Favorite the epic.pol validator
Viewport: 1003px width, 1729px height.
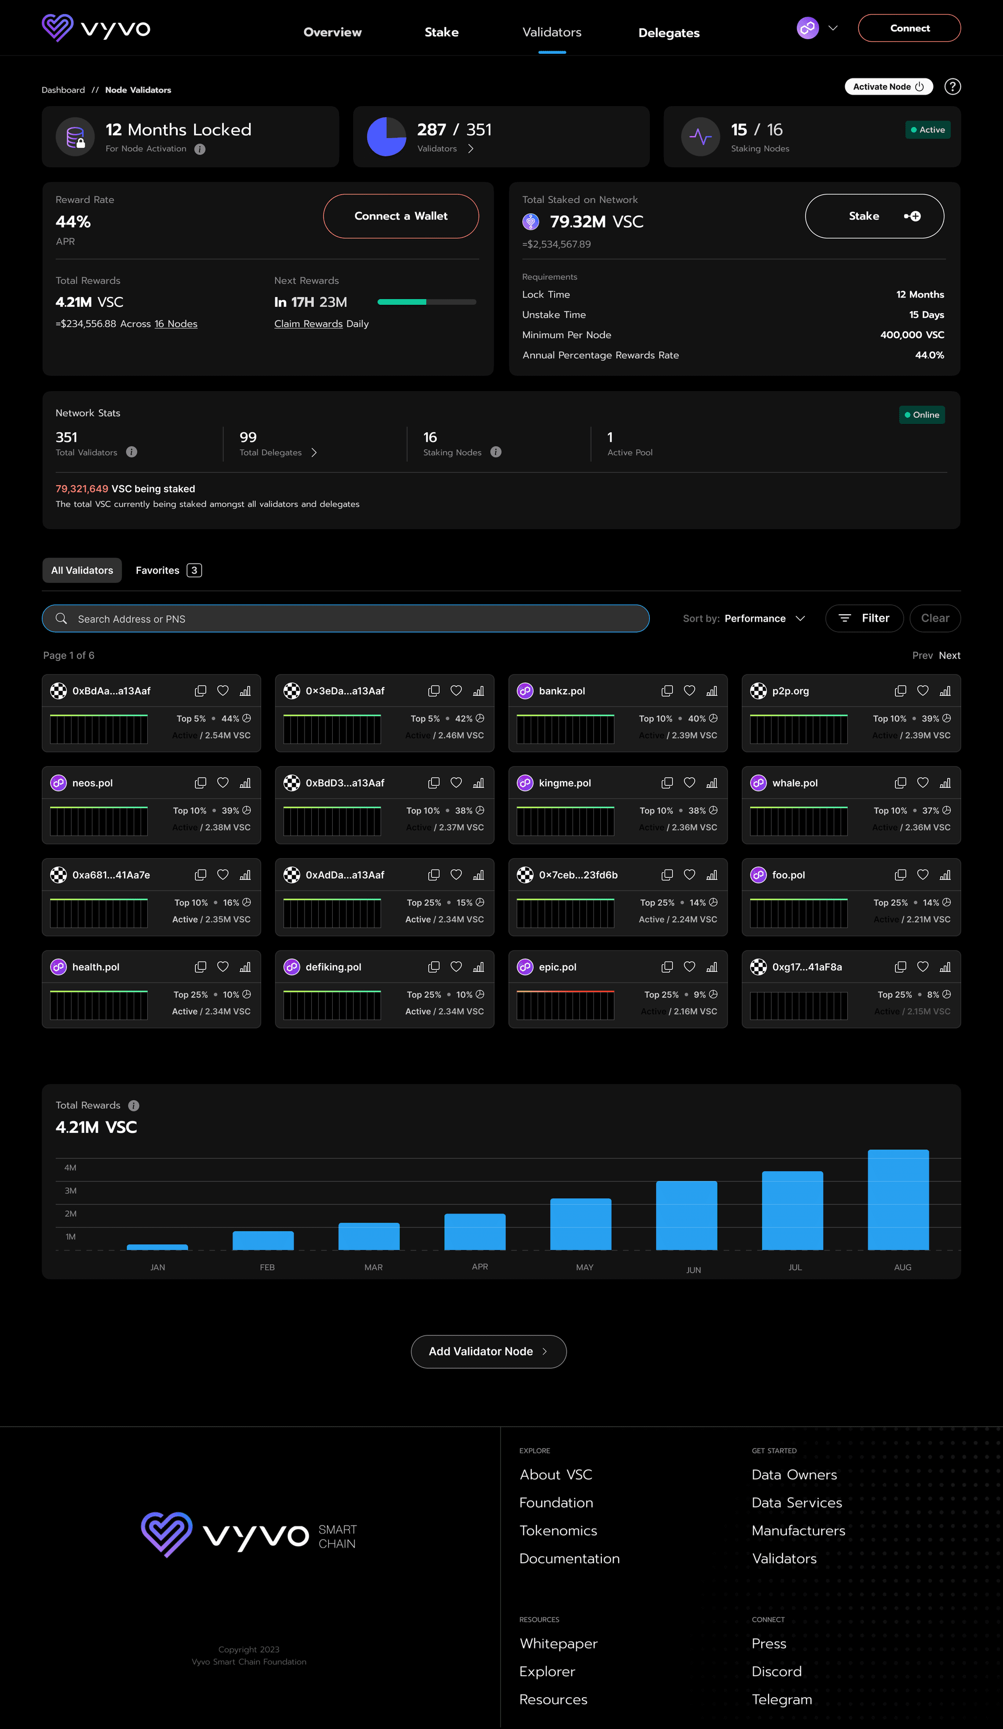pos(690,967)
